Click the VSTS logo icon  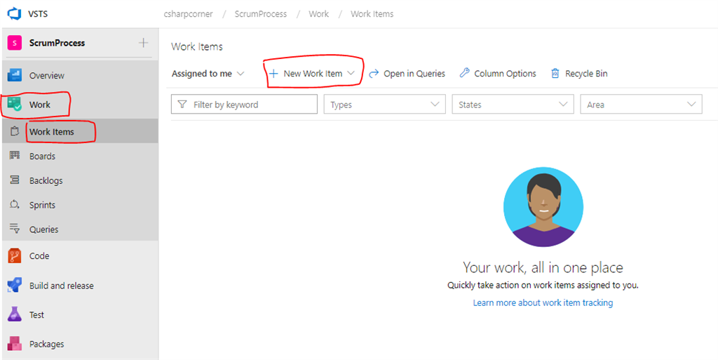click(15, 14)
